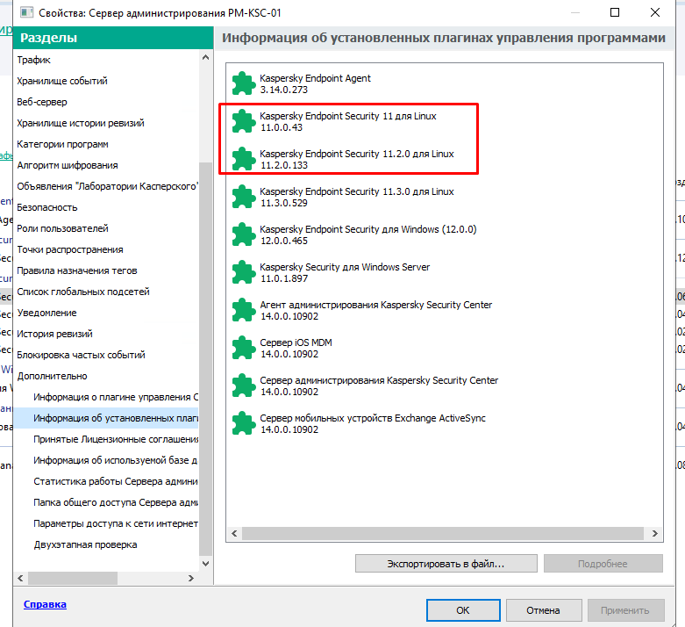
Task: Open the Хранилище событий section
Action: point(62,81)
